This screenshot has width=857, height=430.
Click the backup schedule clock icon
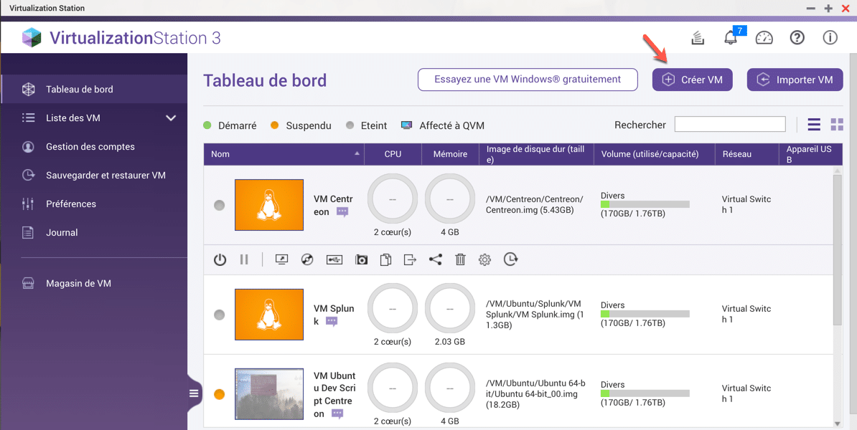tap(510, 259)
